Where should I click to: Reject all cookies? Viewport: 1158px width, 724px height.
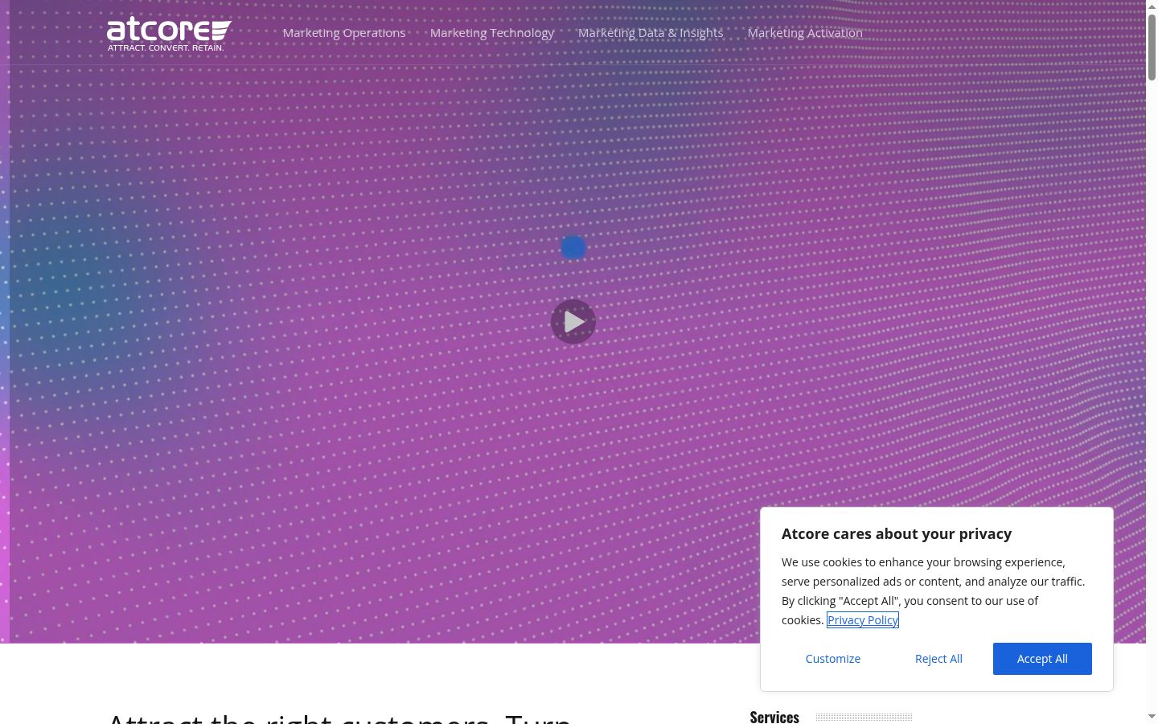[938, 659]
